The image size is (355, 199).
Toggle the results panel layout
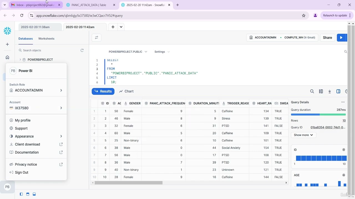tap(34, 194)
